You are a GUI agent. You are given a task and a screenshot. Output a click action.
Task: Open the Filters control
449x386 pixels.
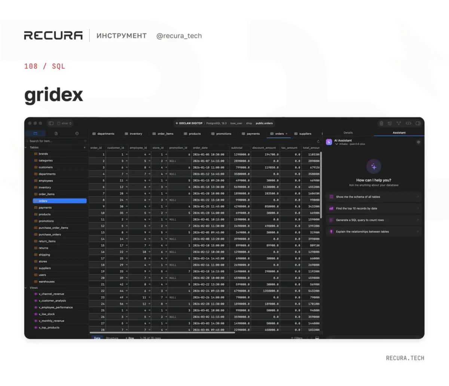tap(297, 338)
